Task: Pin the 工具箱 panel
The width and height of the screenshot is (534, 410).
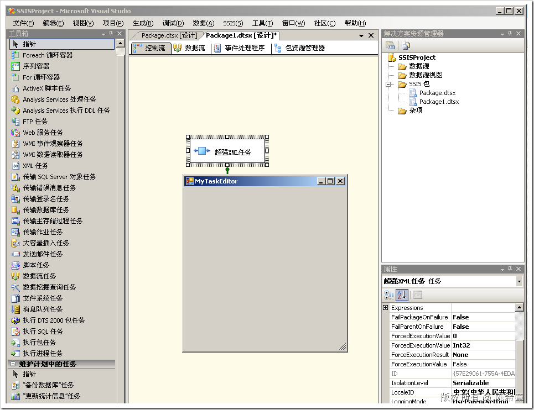Action: tap(111, 33)
